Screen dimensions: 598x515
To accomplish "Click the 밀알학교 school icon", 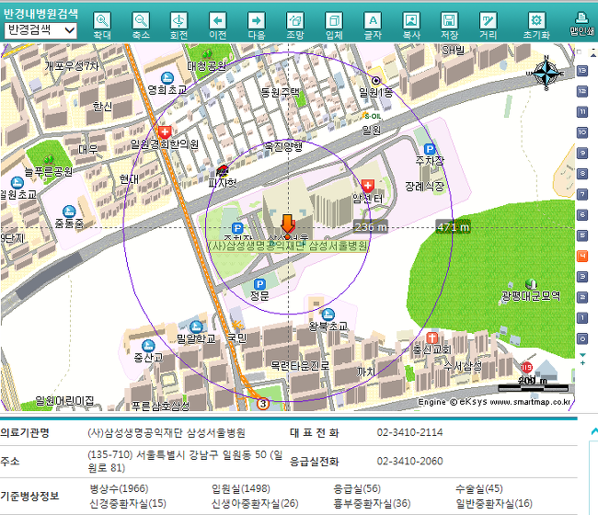I will (196, 326).
